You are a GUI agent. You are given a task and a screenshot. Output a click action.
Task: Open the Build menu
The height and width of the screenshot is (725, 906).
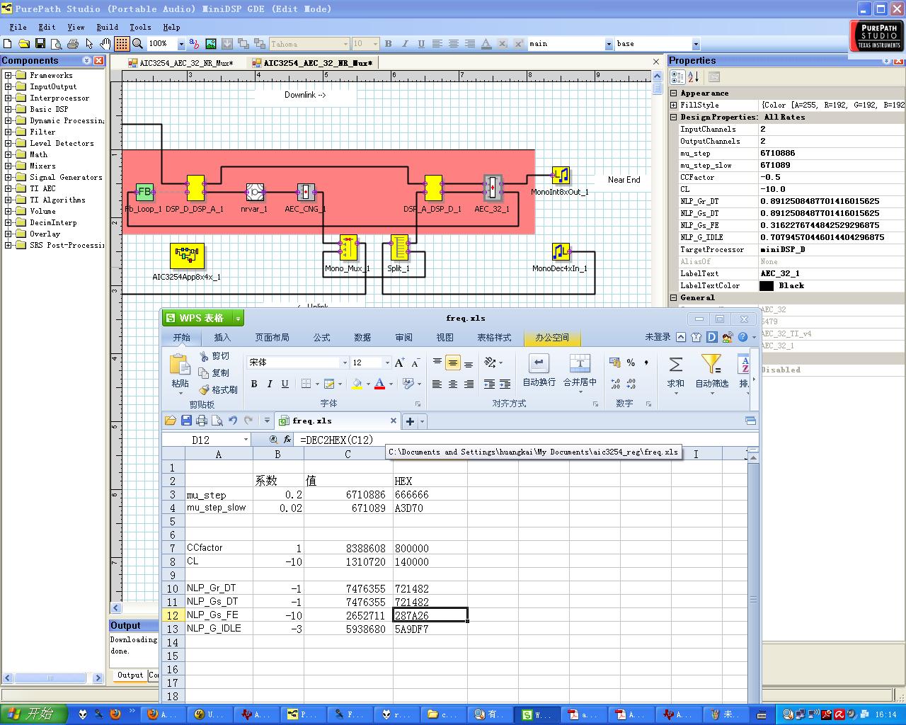[107, 27]
